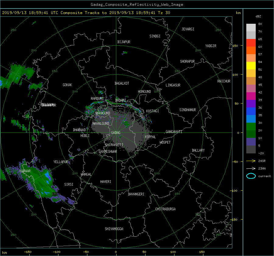274x256 pixels.
Task: Select the LINGASUR label
Action: click(173, 85)
